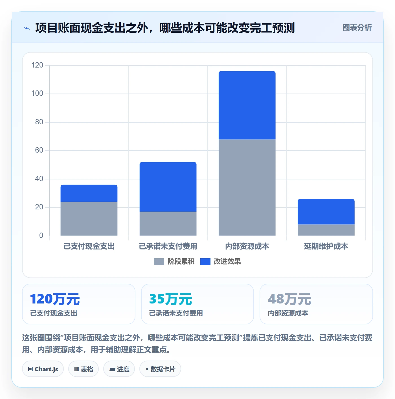Click the 图表分析 label in the header
The height and width of the screenshot is (399, 395).
tap(357, 28)
